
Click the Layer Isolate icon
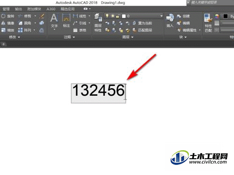coord(114,23)
